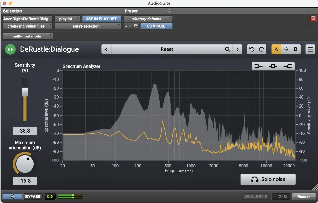The width and height of the screenshot is (318, 203).
Task: Click the preset minus button
Action: coord(126,26)
